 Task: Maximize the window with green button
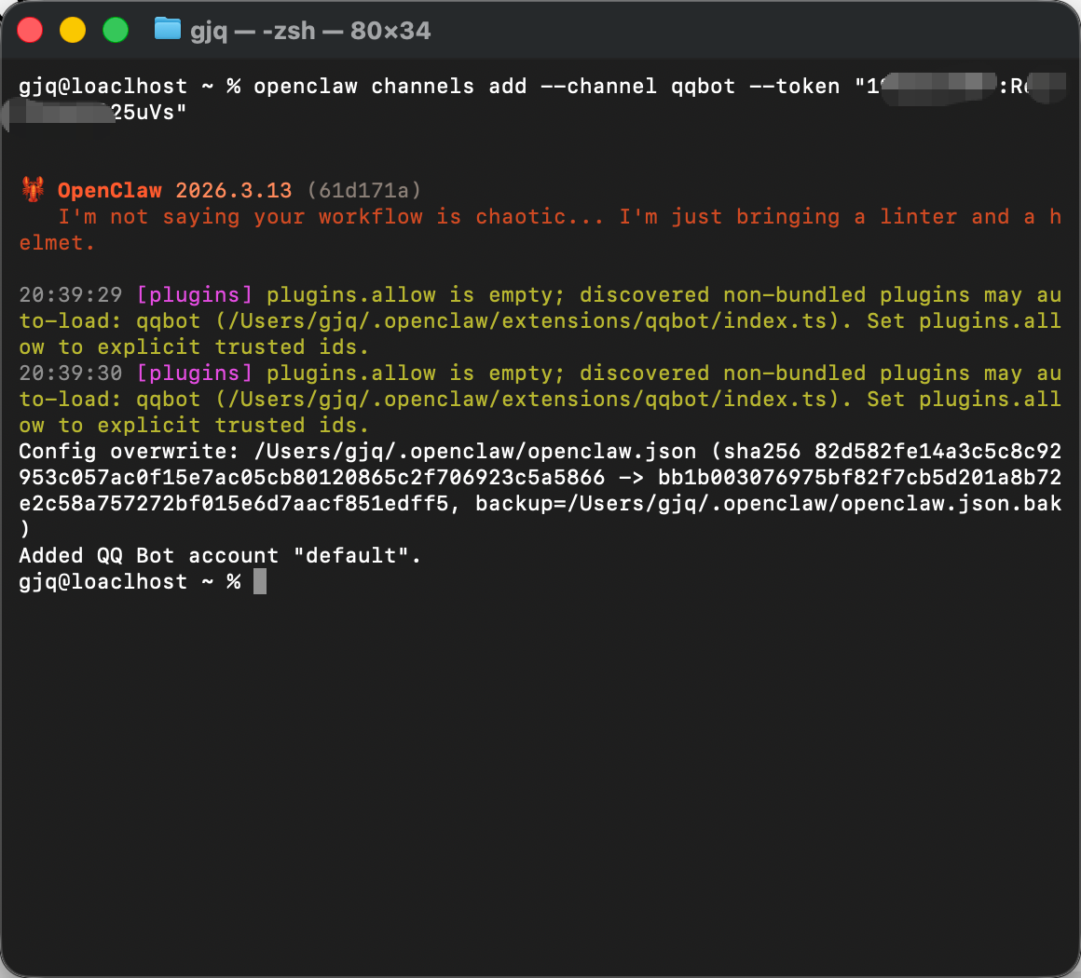[116, 31]
